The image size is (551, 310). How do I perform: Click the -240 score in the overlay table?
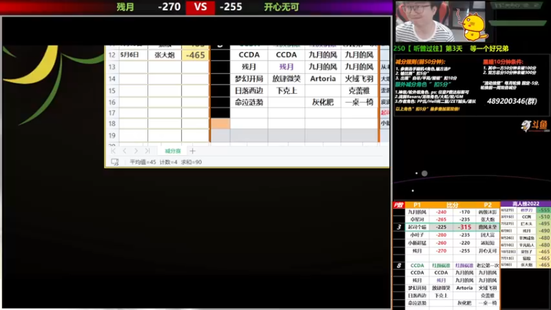point(441,212)
